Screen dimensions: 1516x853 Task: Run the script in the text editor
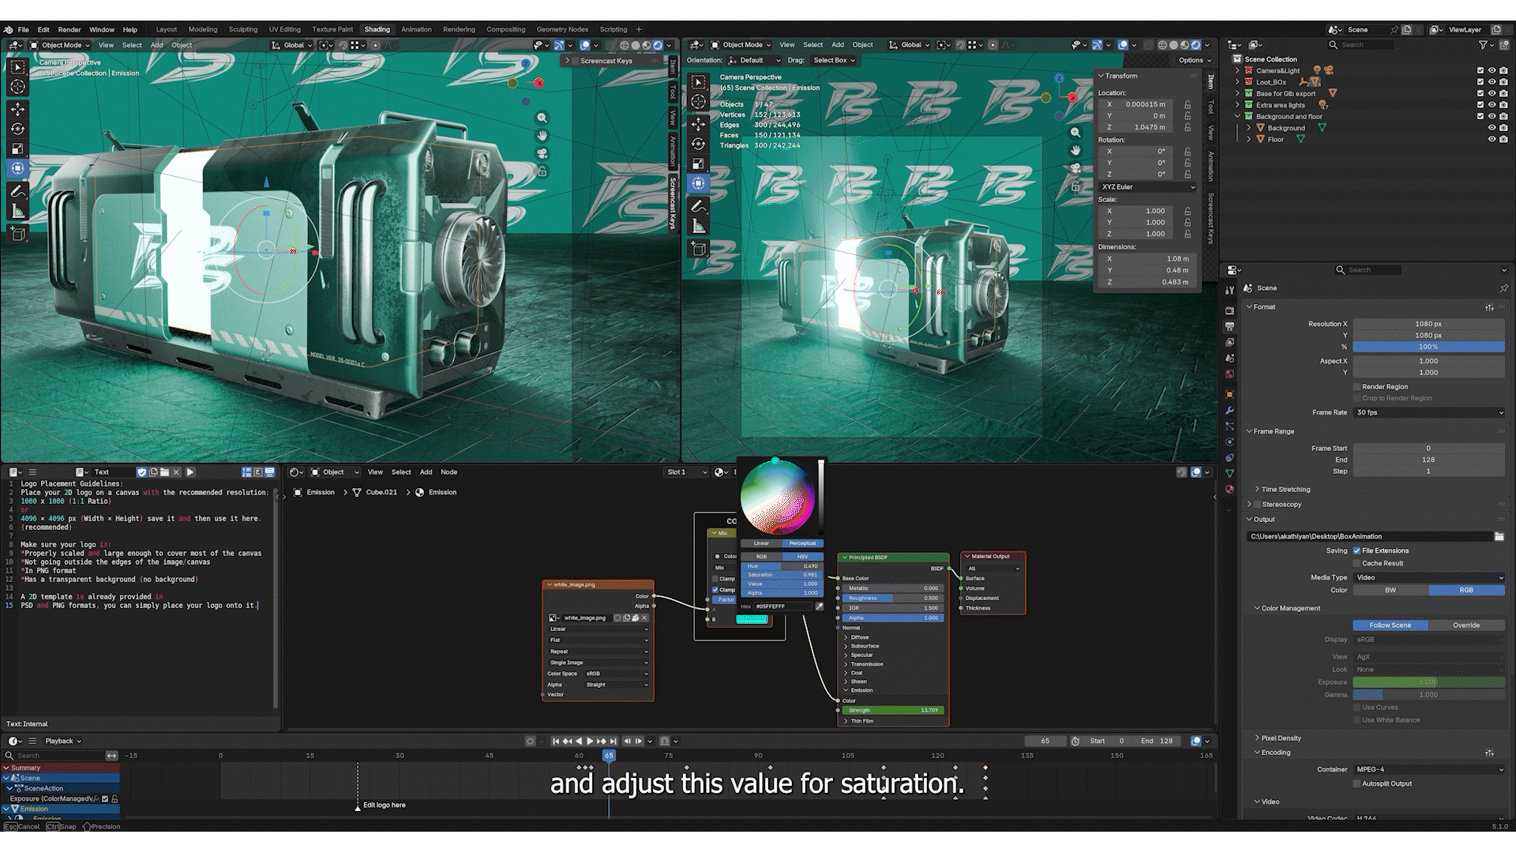coord(190,472)
